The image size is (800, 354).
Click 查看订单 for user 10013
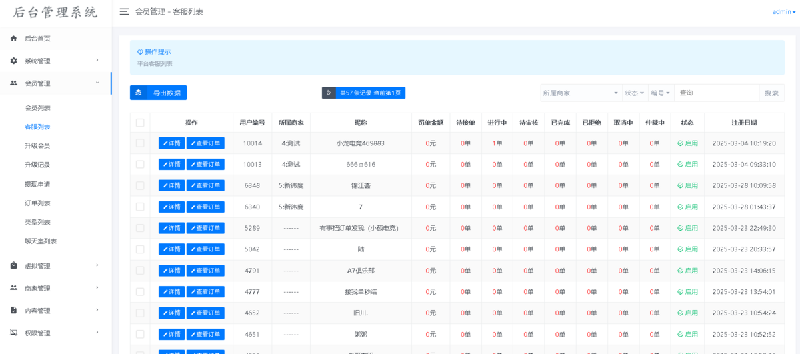tap(205, 164)
